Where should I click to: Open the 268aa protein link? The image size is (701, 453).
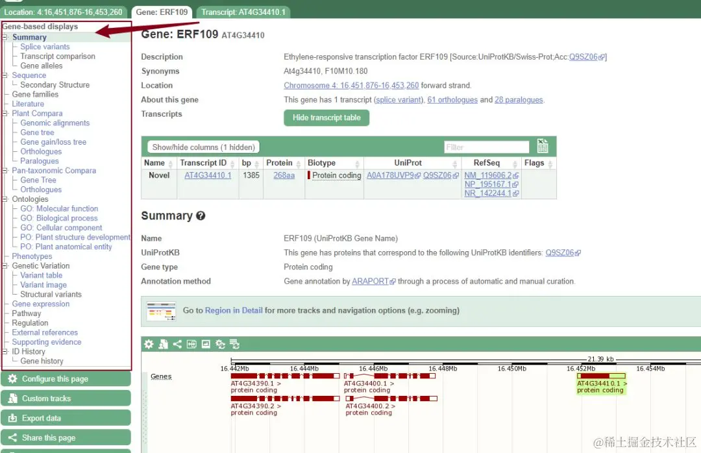[284, 175]
